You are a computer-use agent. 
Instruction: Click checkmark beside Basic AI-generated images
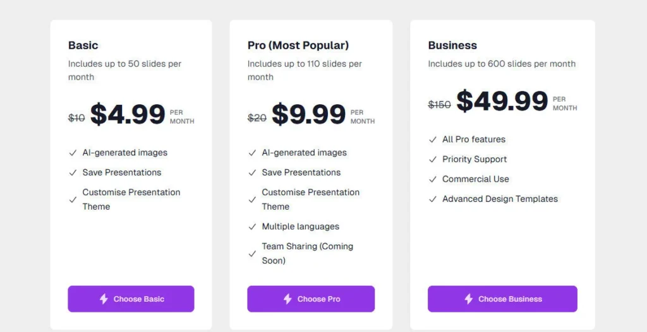click(73, 153)
